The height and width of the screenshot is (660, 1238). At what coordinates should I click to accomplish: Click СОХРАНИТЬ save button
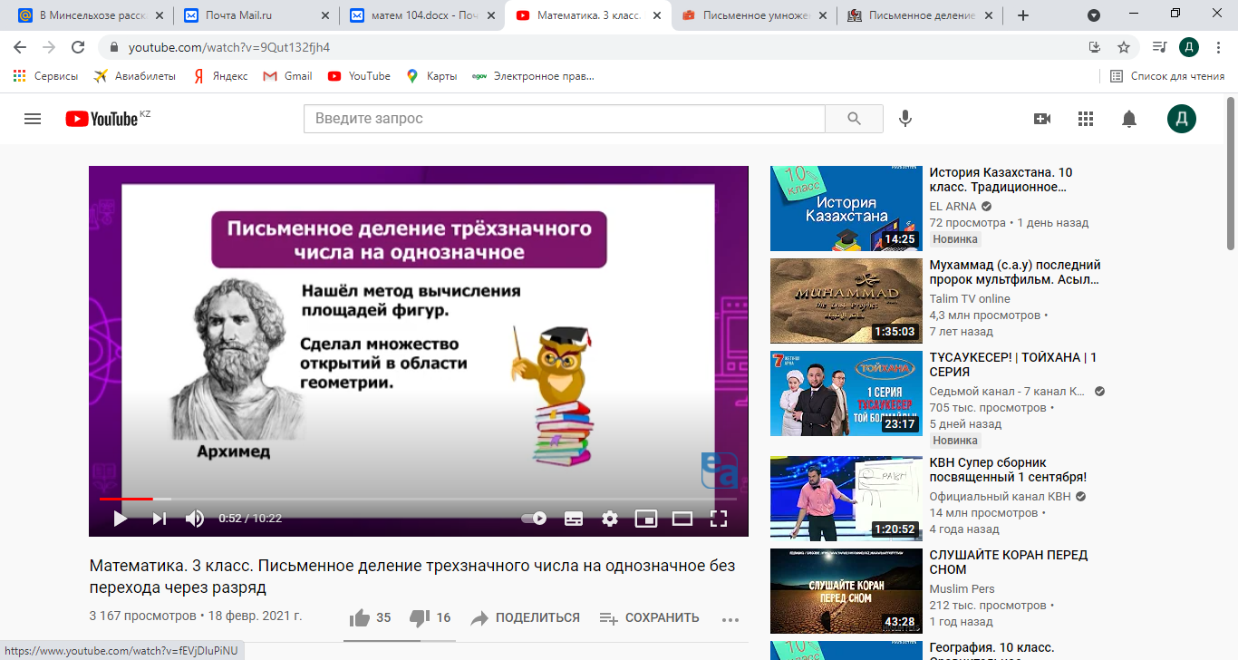pyautogui.click(x=649, y=617)
